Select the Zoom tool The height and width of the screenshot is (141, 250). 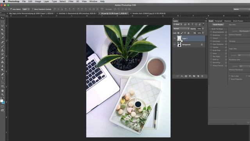pos(2,95)
